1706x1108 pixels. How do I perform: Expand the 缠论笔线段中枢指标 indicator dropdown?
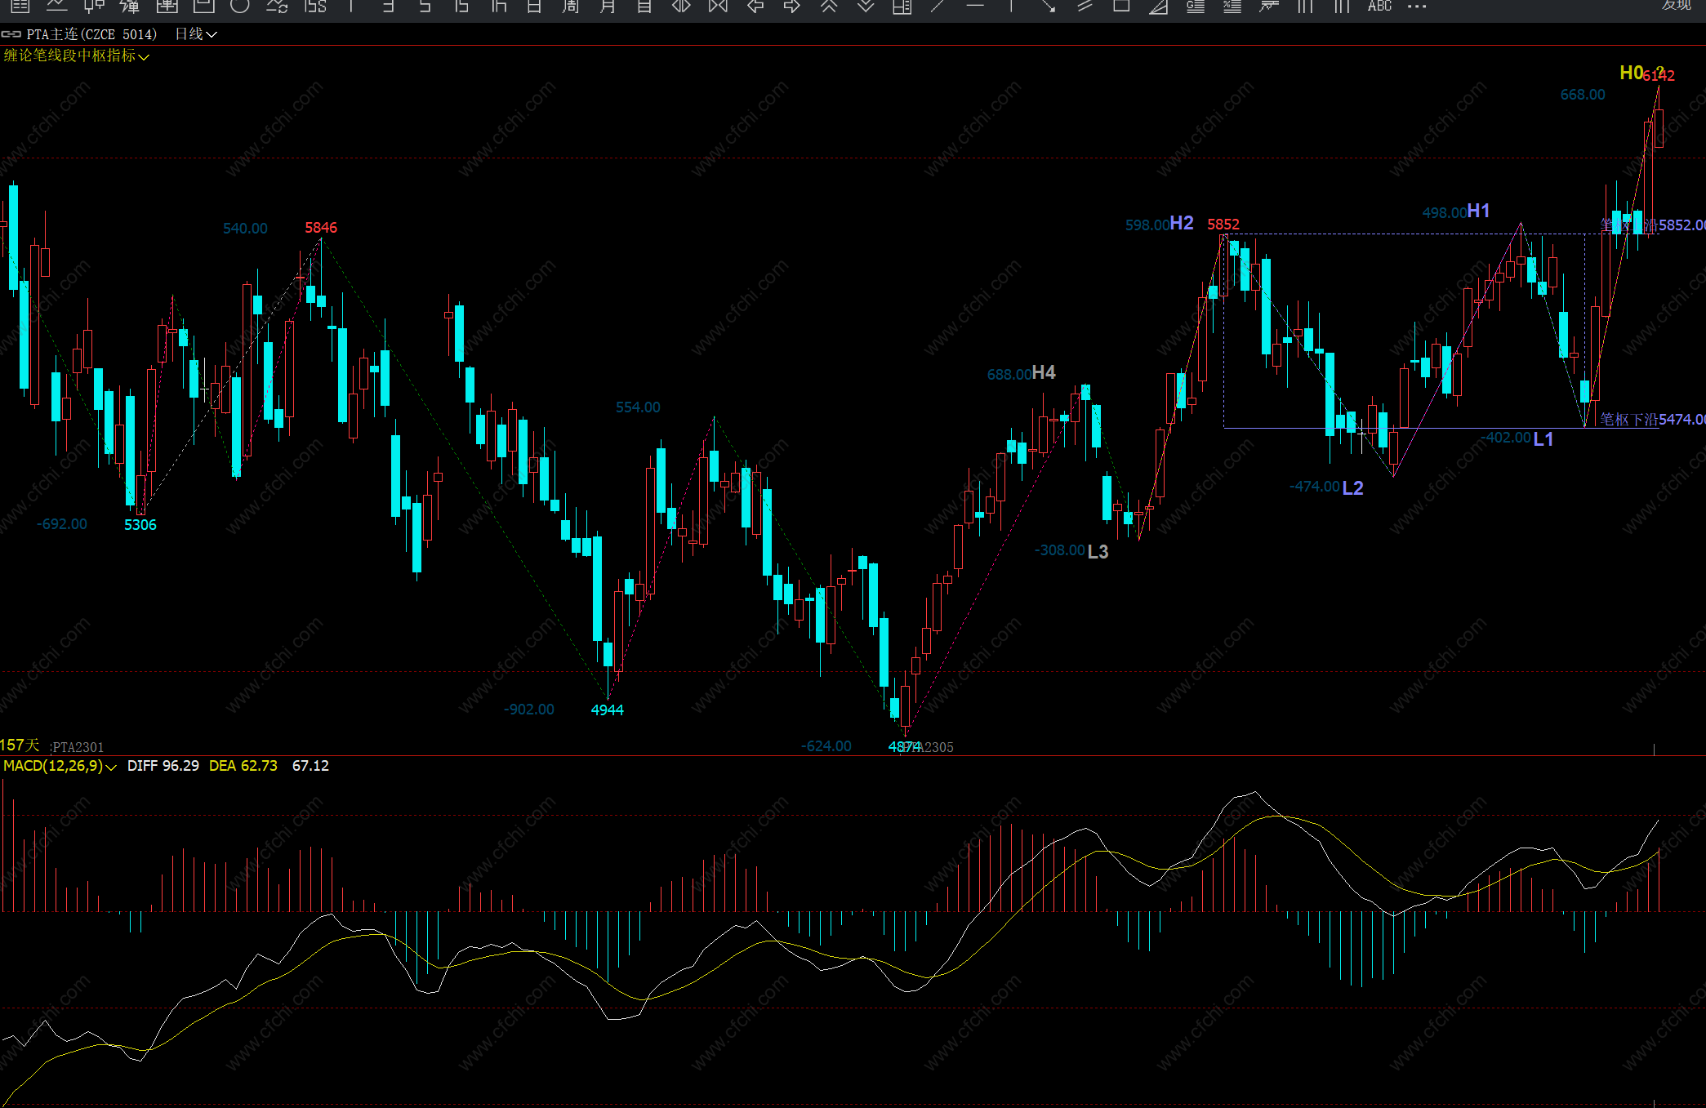[x=76, y=56]
